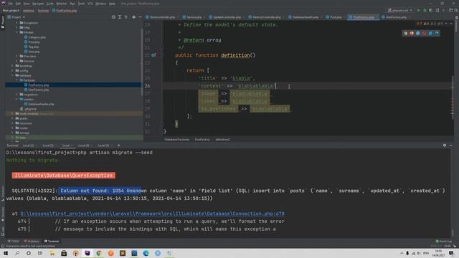Viewport: 459px width, 258px height.
Task: Expand the migrations folder
Action: click(16, 95)
